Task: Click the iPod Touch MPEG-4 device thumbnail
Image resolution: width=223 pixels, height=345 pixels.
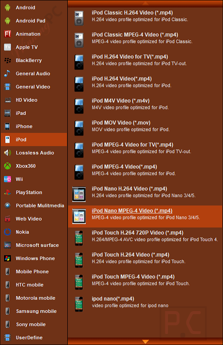Action: (x=79, y=282)
